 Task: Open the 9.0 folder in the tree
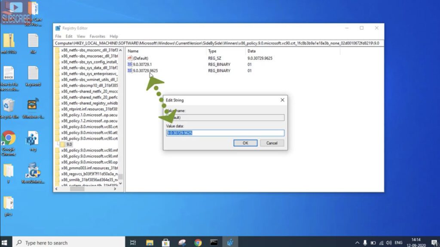point(69,145)
